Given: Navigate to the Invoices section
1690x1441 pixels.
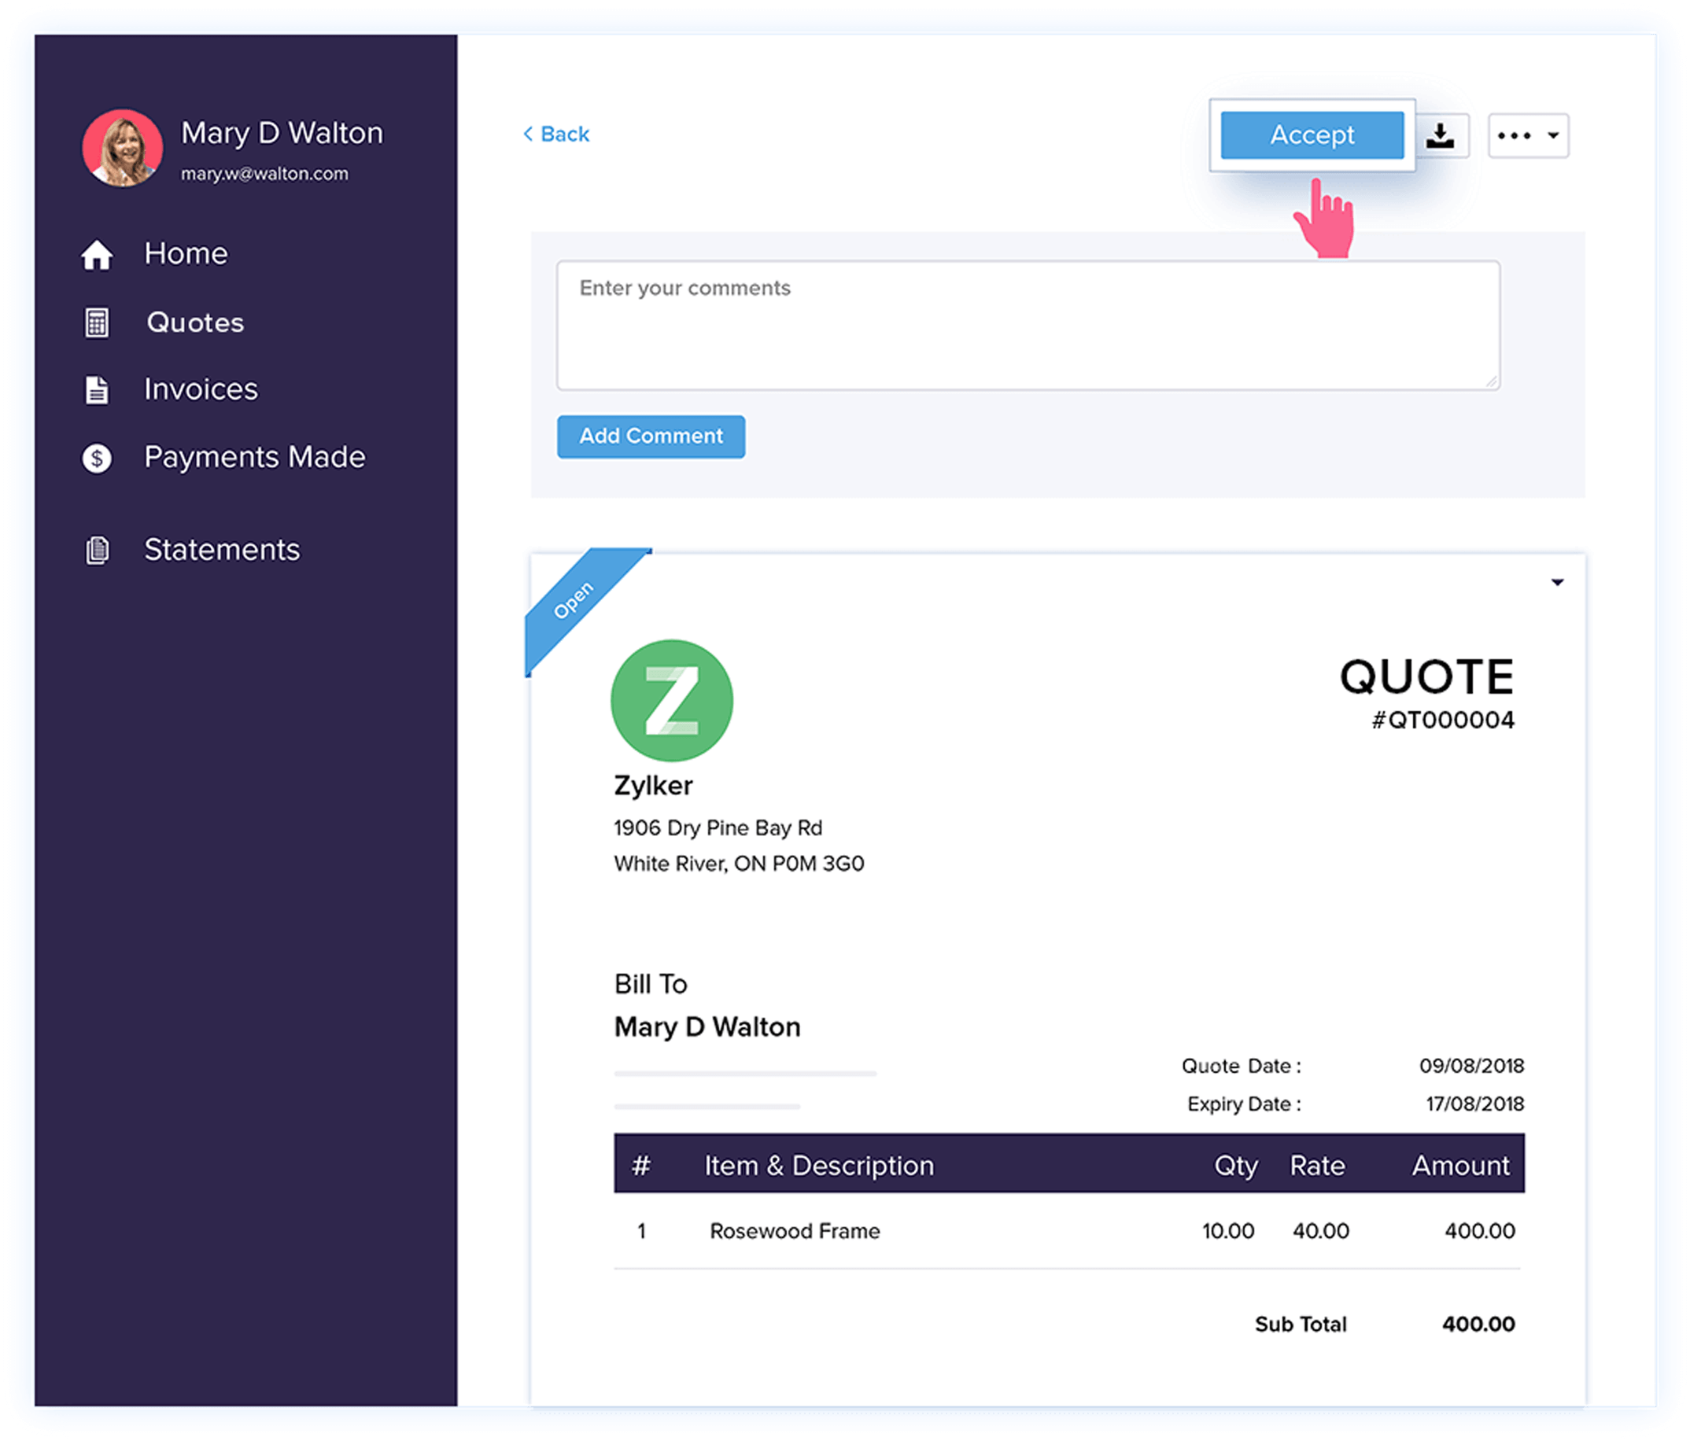Looking at the screenshot, I should 201,390.
